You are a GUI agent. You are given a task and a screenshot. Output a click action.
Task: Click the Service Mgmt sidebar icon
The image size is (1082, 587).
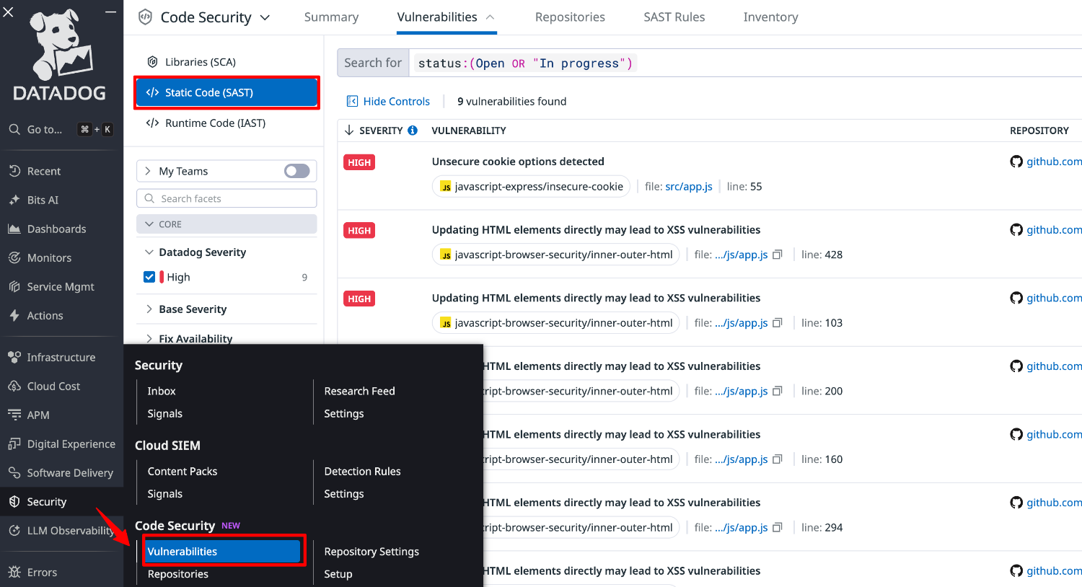pos(14,286)
